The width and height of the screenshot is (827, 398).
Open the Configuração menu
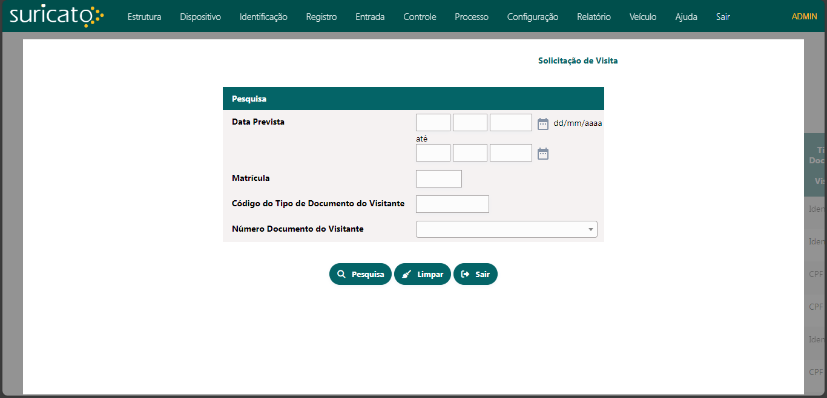pos(533,17)
